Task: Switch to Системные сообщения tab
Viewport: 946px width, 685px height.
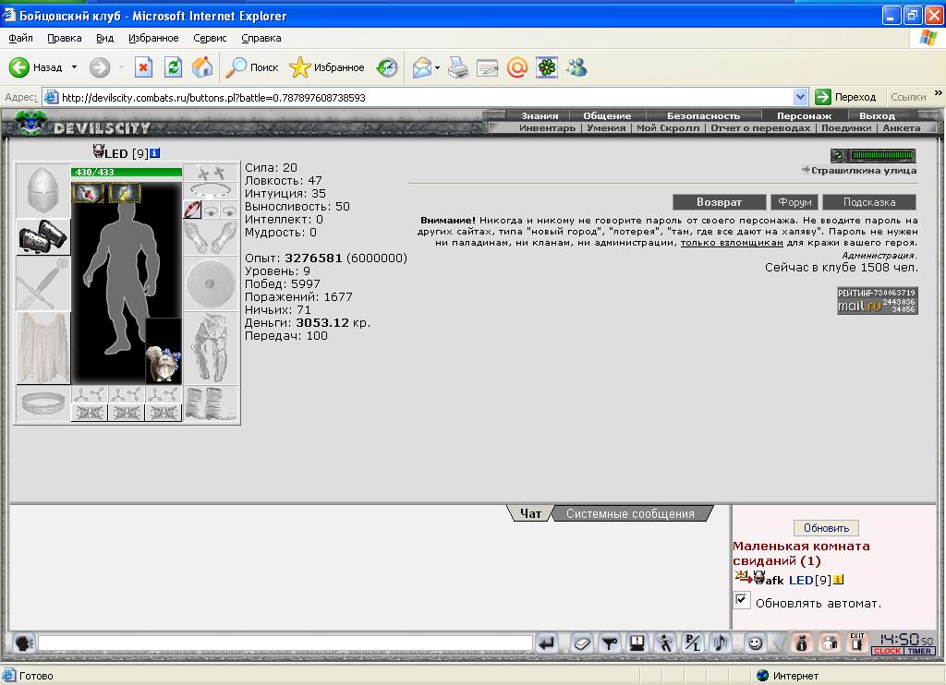Action: pos(630,513)
